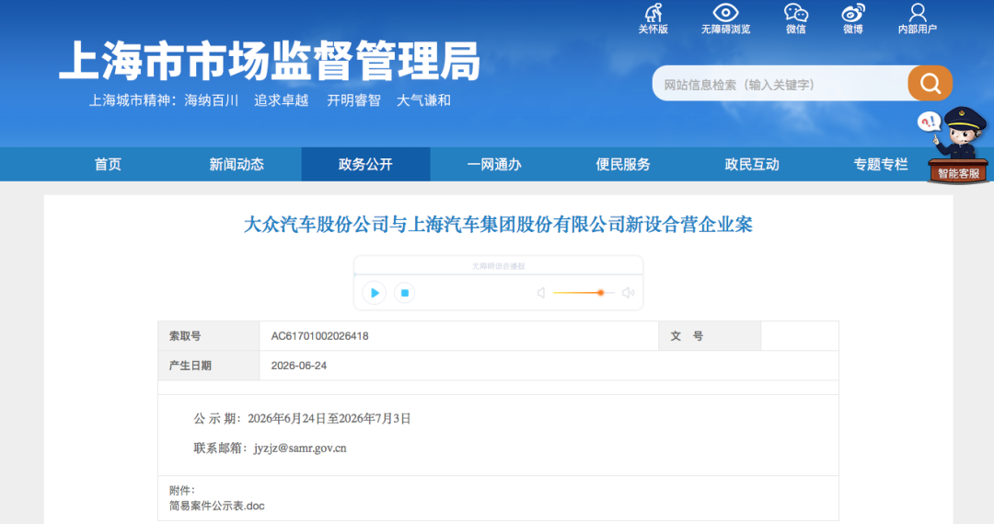
Task: Select index number AC61701002026418
Action: (x=319, y=336)
